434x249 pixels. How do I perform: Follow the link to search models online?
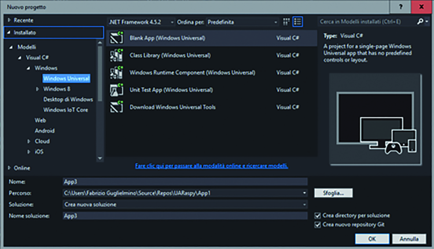[211, 166]
